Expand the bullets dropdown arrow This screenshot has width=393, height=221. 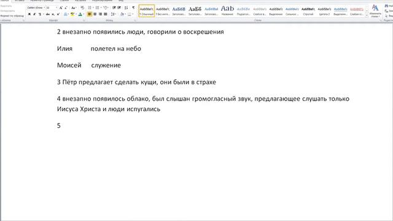pos(93,8)
